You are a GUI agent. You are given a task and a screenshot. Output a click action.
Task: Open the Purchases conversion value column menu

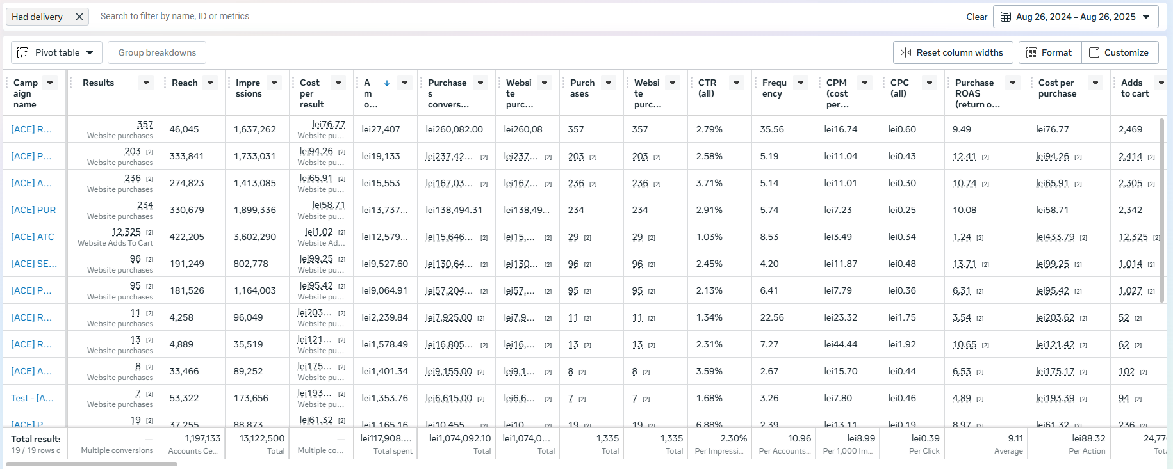[480, 83]
